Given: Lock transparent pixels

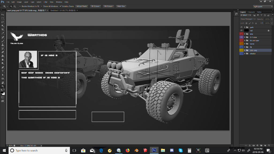Looking at the screenshot, I should [x=246, y=23].
